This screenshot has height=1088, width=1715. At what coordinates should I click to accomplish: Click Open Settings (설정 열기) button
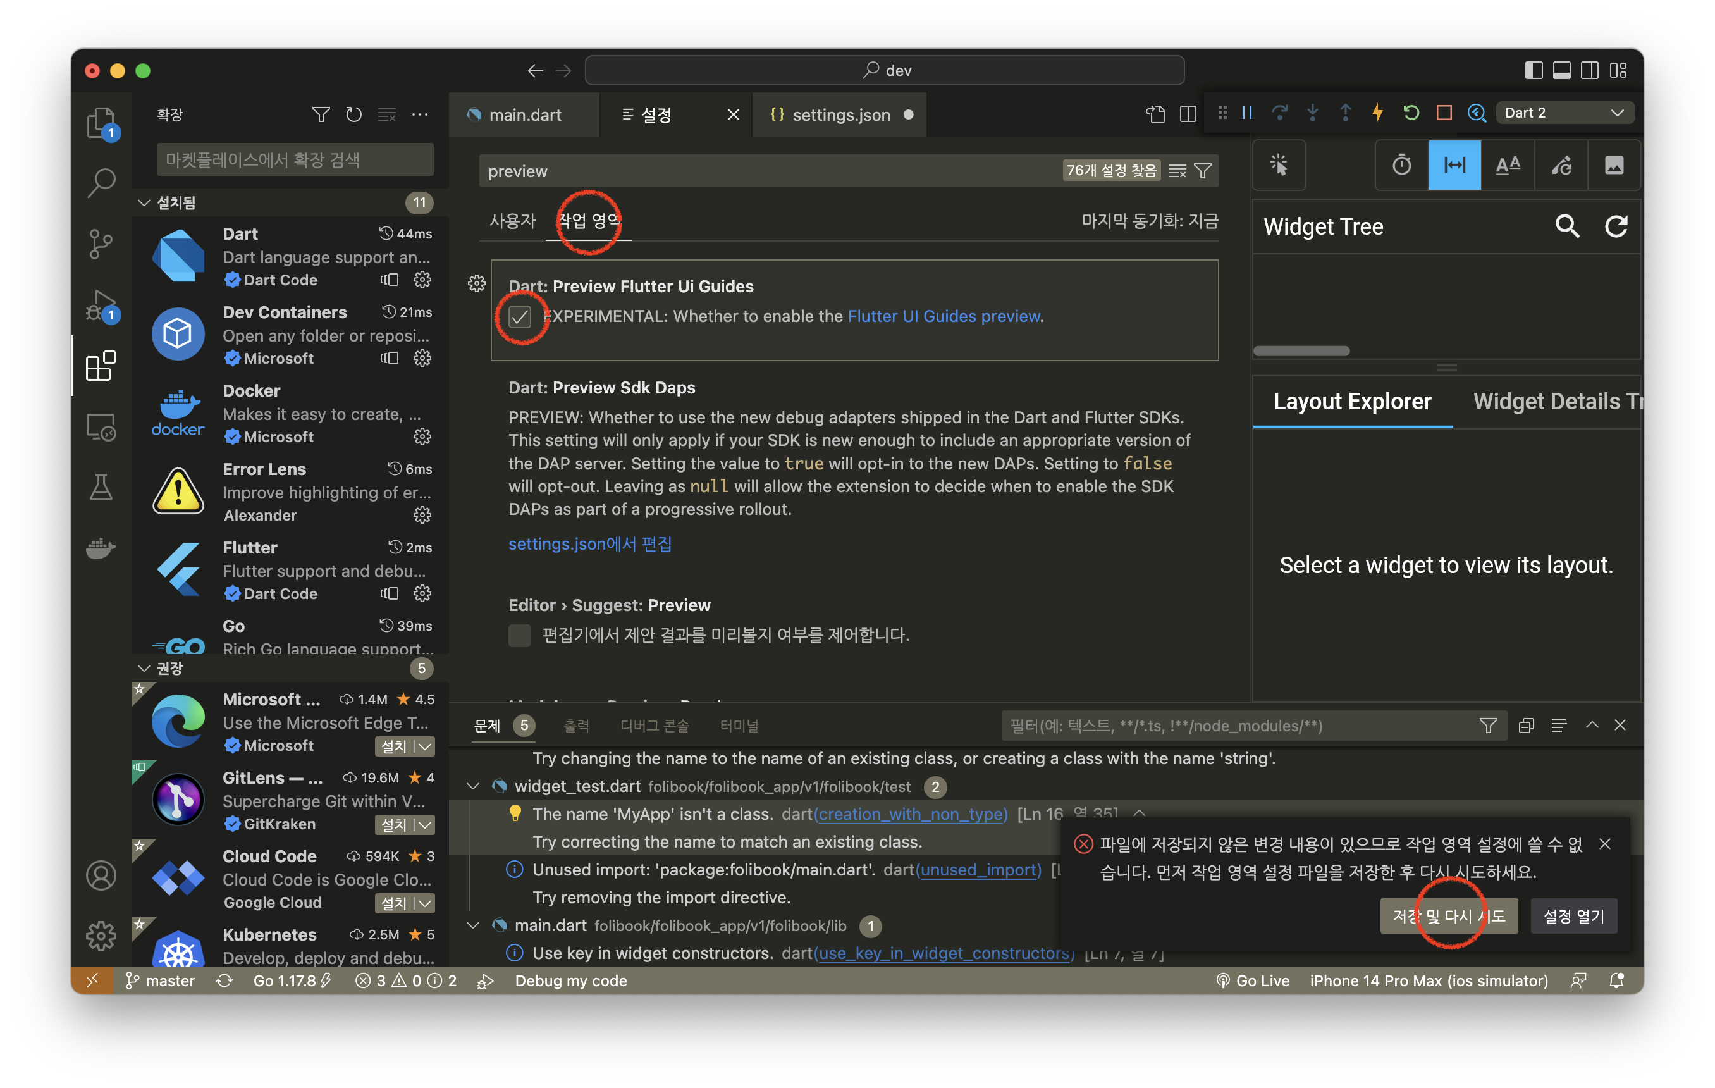(x=1573, y=915)
